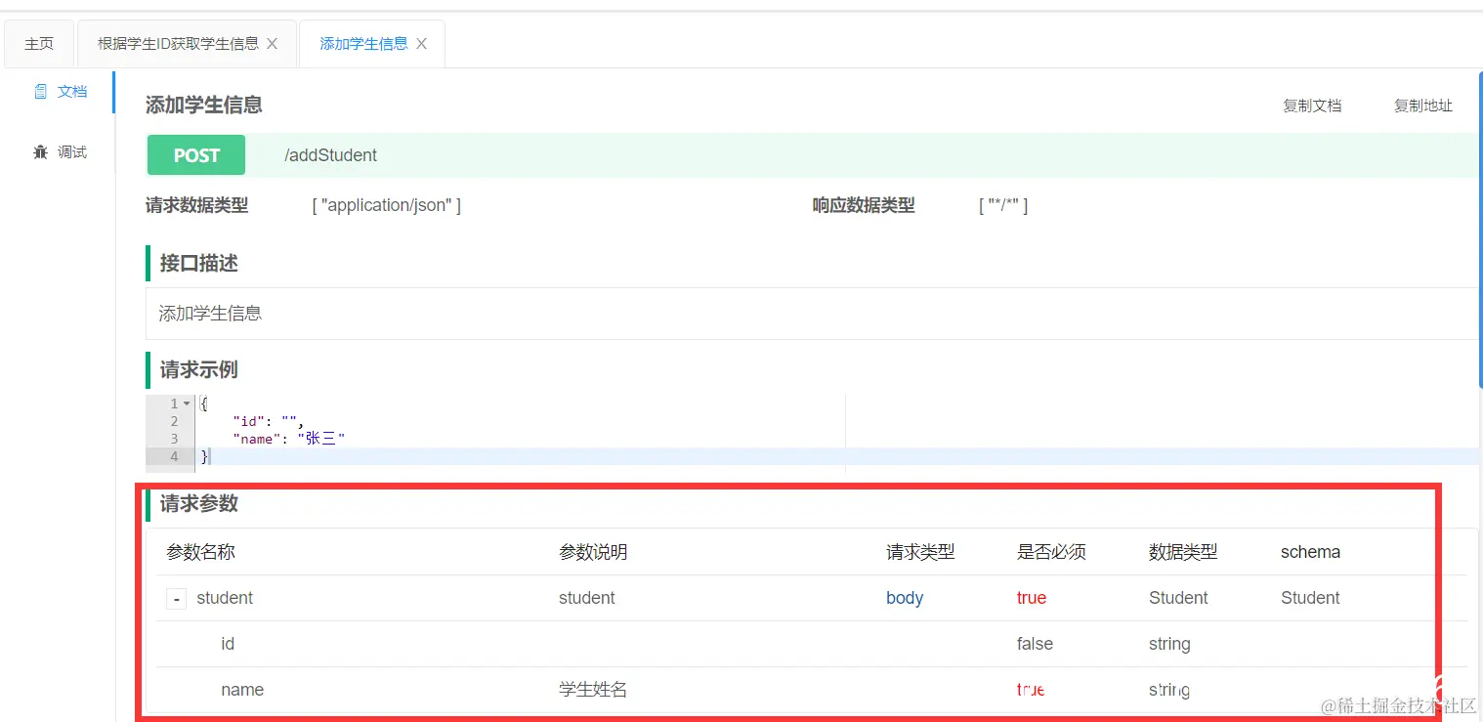Image resolution: width=1483 pixels, height=722 pixels.
Task: Click the blue vertical scrollbar on the right
Action: pos(1480,230)
